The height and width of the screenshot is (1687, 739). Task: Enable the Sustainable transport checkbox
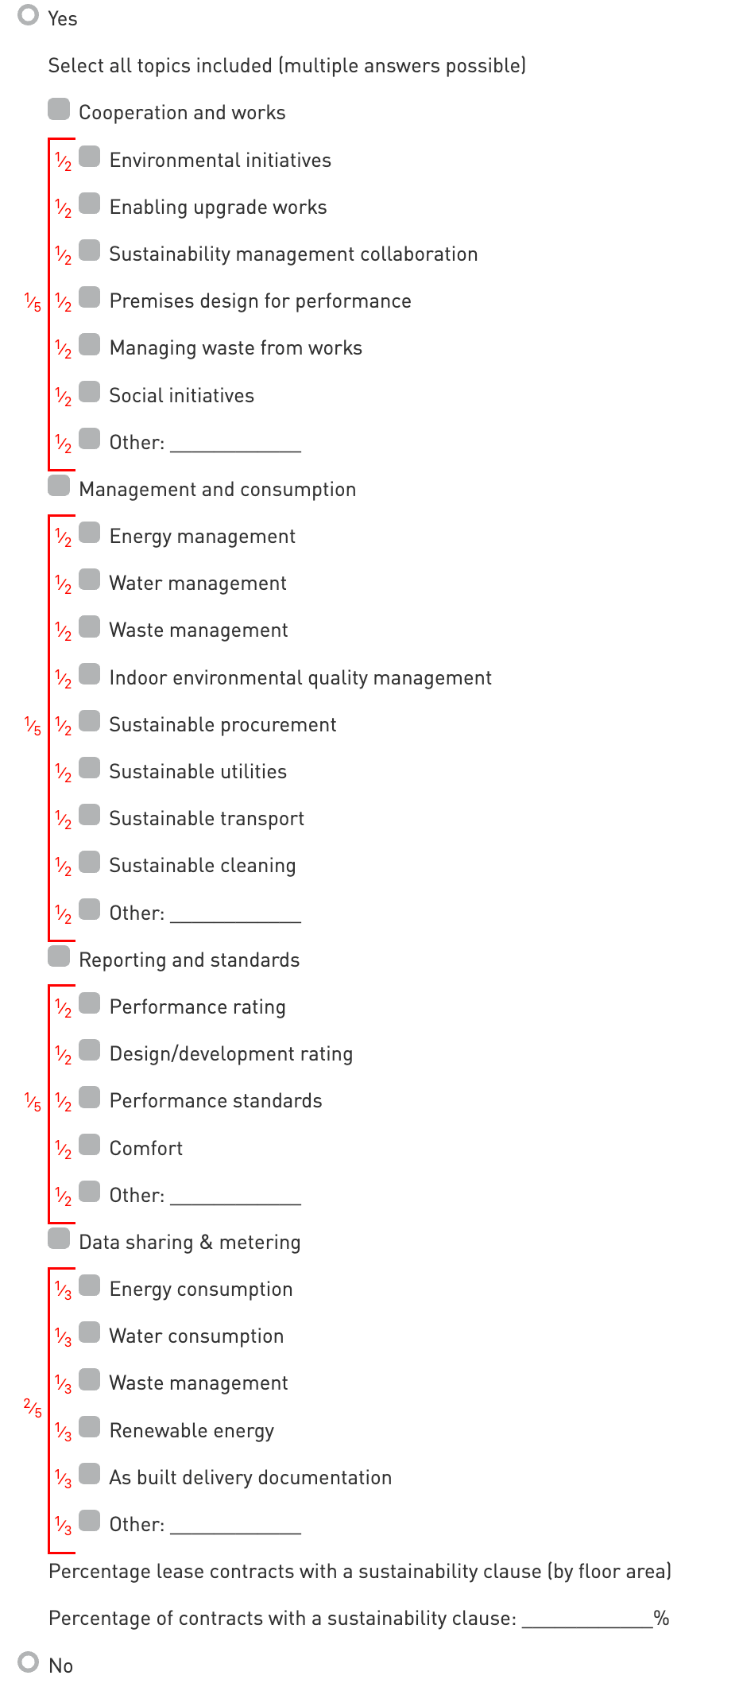[90, 815]
